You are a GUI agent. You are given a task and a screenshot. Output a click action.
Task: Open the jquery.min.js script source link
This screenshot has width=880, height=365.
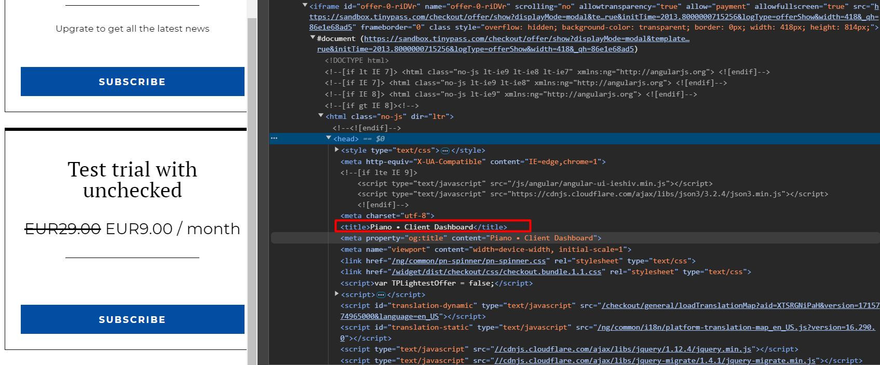coord(623,349)
